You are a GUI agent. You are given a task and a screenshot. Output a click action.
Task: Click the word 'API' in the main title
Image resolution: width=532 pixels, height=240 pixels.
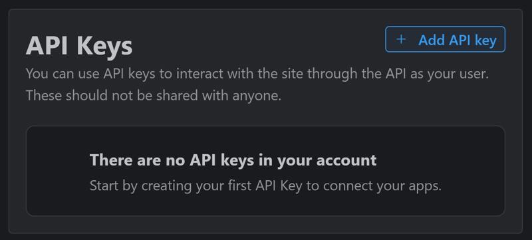48,46
